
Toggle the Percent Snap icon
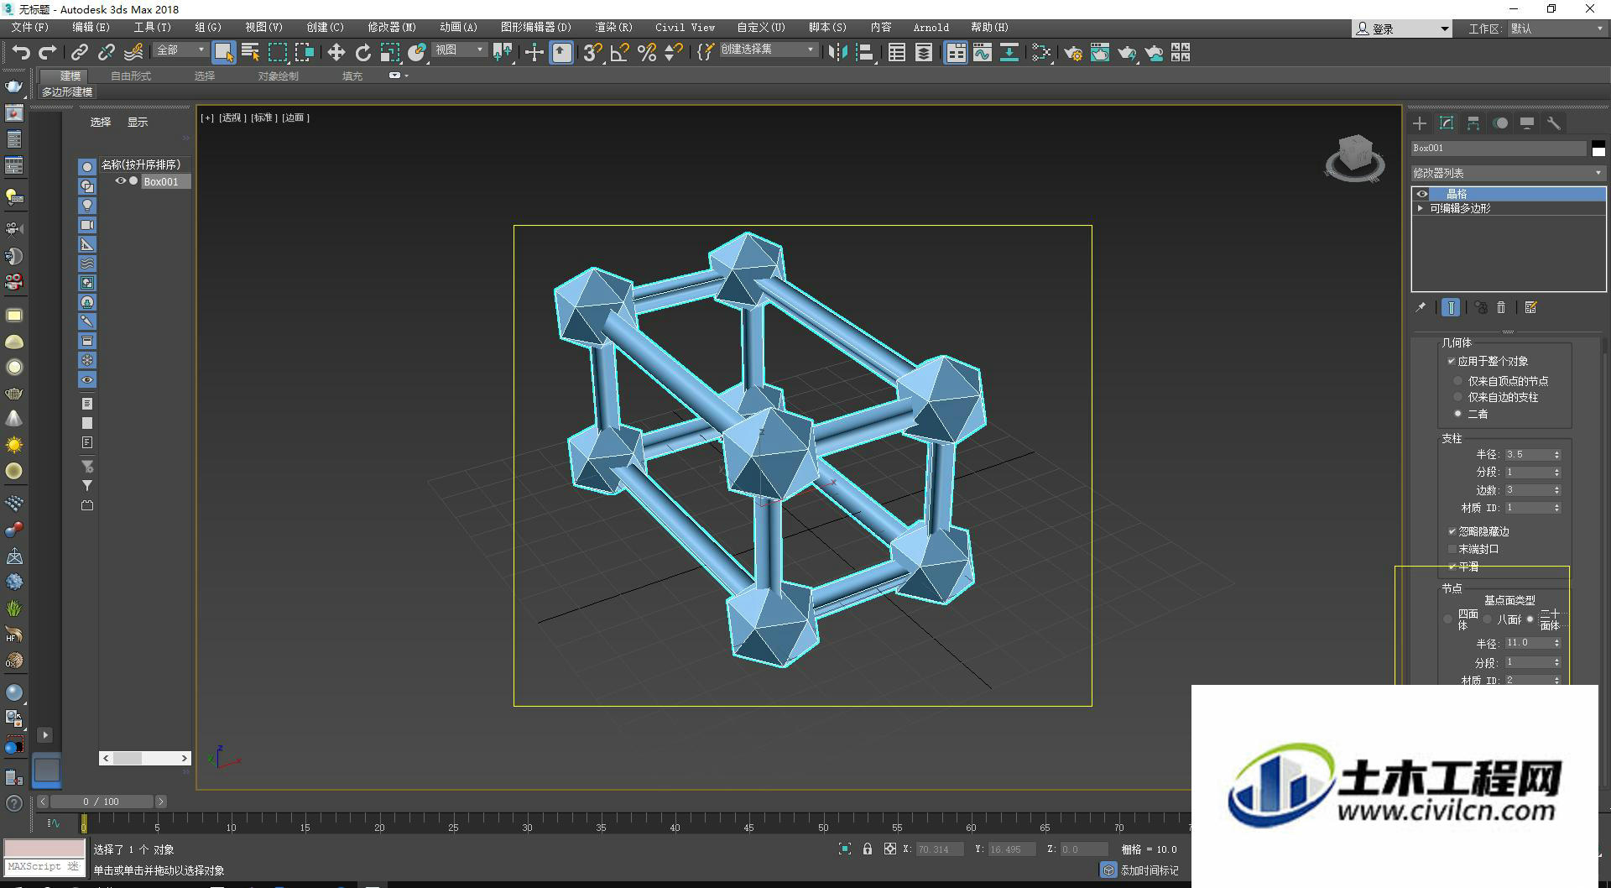pyautogui.click(x=646, y=53)
